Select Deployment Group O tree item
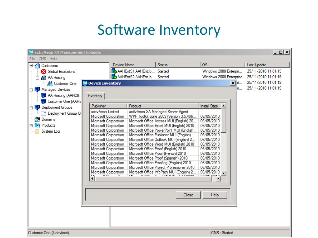This screenshot has width=318, height=238. (64, 113)
